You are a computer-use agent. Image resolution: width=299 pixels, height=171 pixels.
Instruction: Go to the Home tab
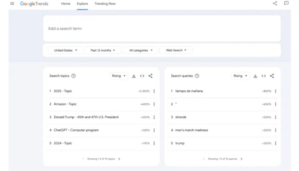point(66,4)
